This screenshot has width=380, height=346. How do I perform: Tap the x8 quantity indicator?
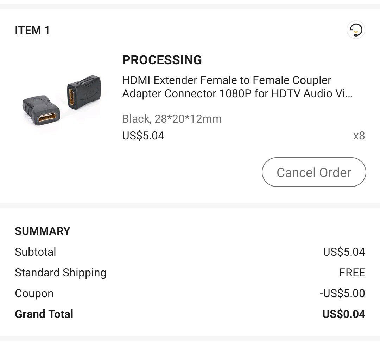click(359, 136)
